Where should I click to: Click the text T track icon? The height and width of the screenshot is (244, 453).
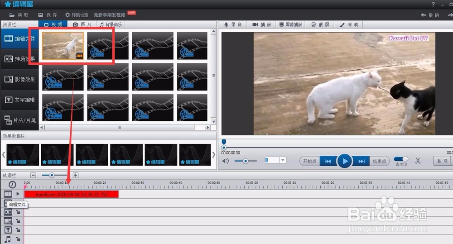pos(8,230)
